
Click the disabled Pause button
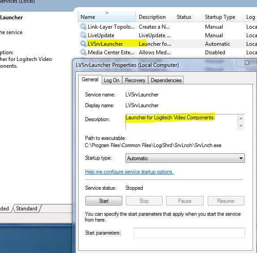[x=185, y=201]
